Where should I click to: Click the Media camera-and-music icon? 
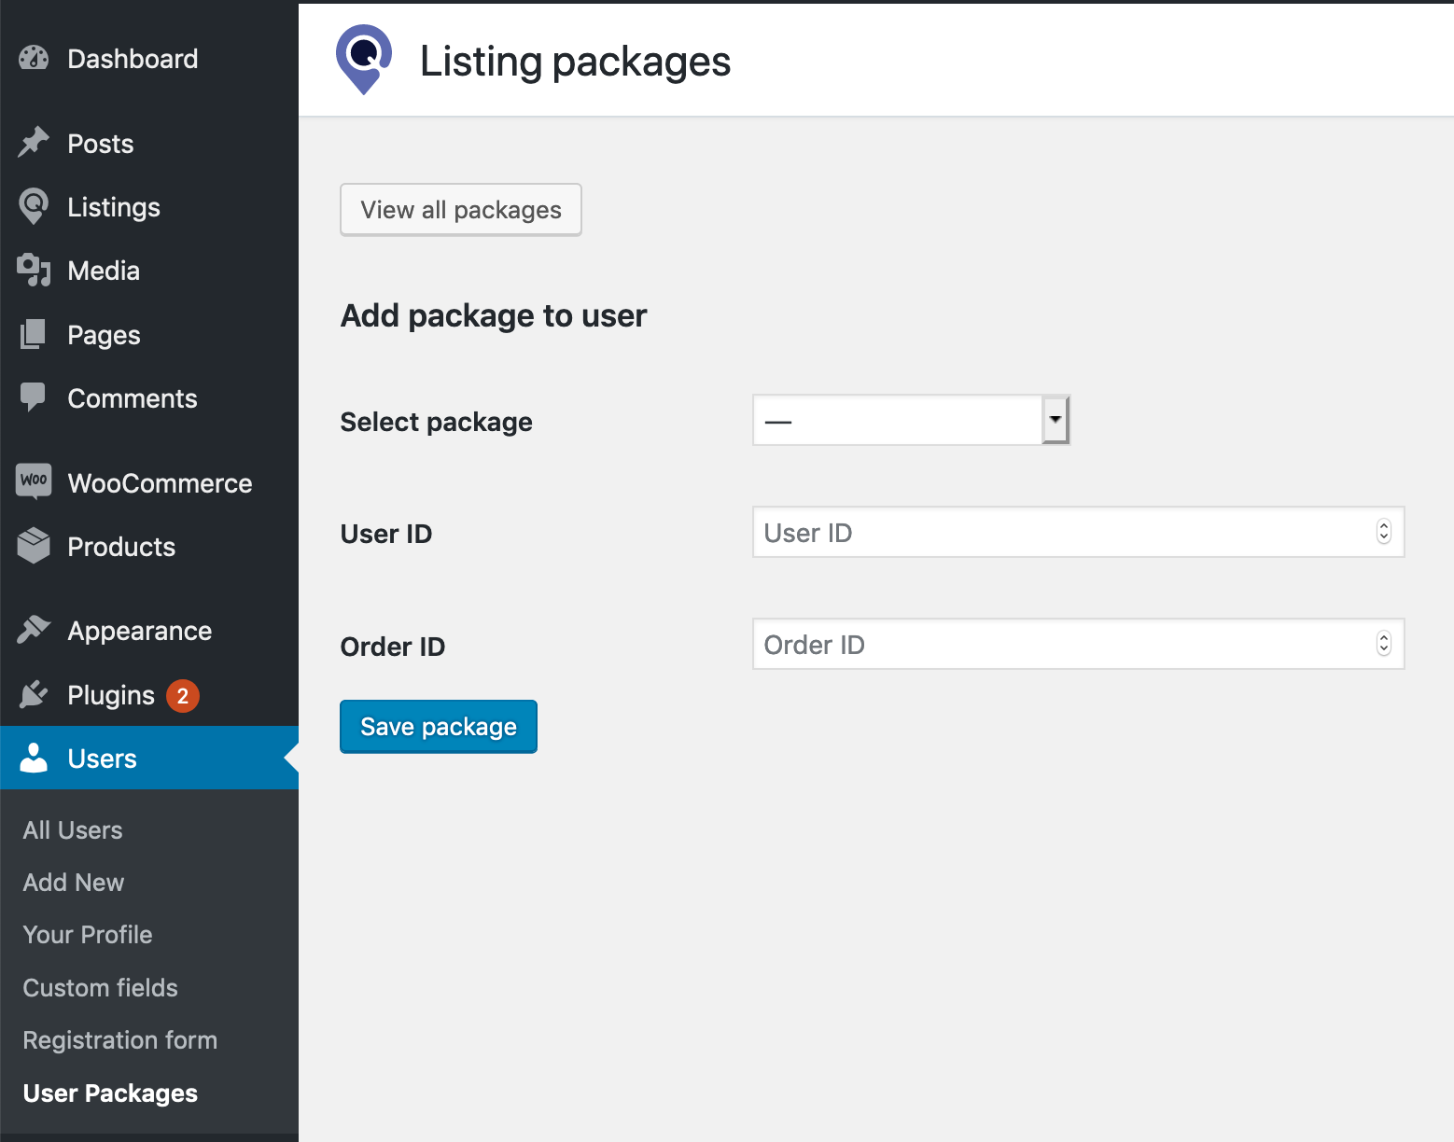click(34, 271)
